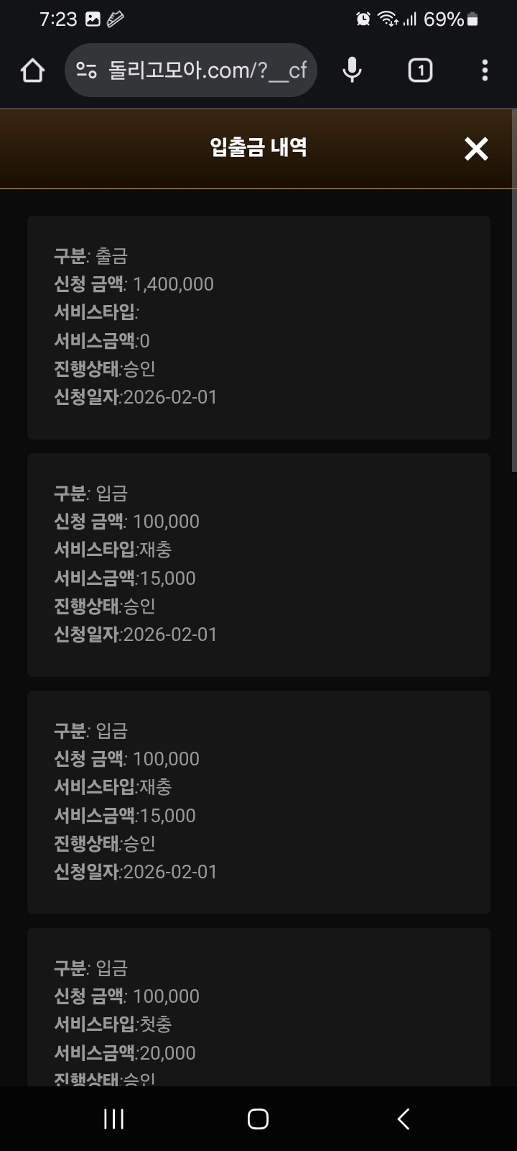Tap the 입출금 내역 header title
Image resolution: width=517 pixels, height=1151 pixels.
click(x=258, y=147)
